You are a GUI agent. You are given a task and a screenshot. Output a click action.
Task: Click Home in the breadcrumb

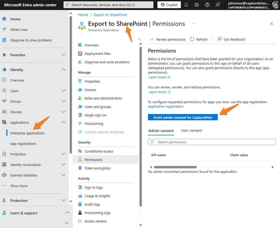[83, 15]
